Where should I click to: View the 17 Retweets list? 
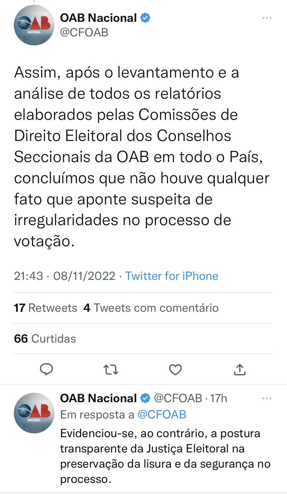[45, 308]
